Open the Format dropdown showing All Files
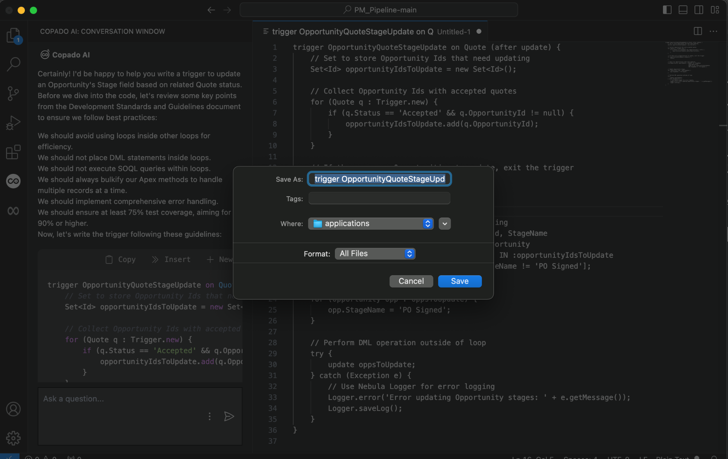This screenshot has height=459, width=728. coord(375,253)
